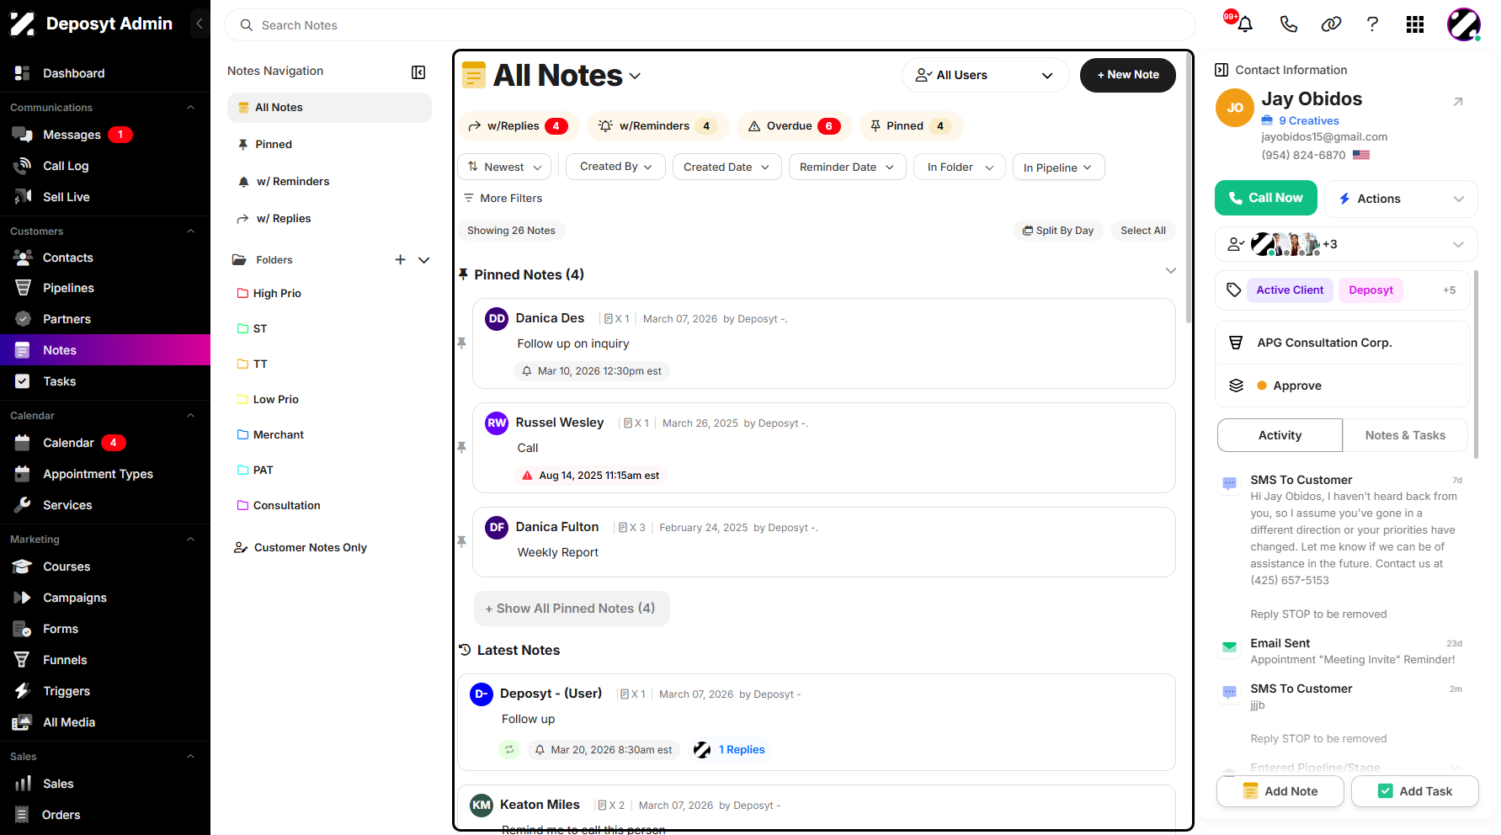Click the New Note button
Viewport: 1501px width, 835px height.
1128,75
